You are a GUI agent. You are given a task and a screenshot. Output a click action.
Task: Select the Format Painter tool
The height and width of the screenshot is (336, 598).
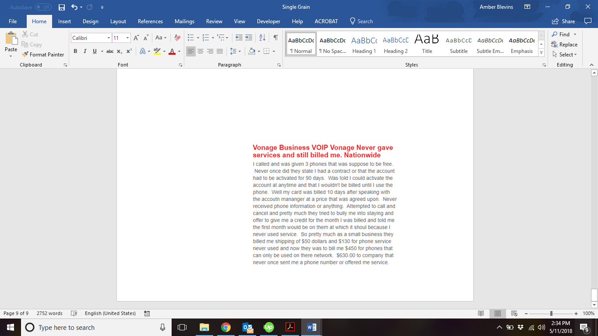(x=43, y=55)
